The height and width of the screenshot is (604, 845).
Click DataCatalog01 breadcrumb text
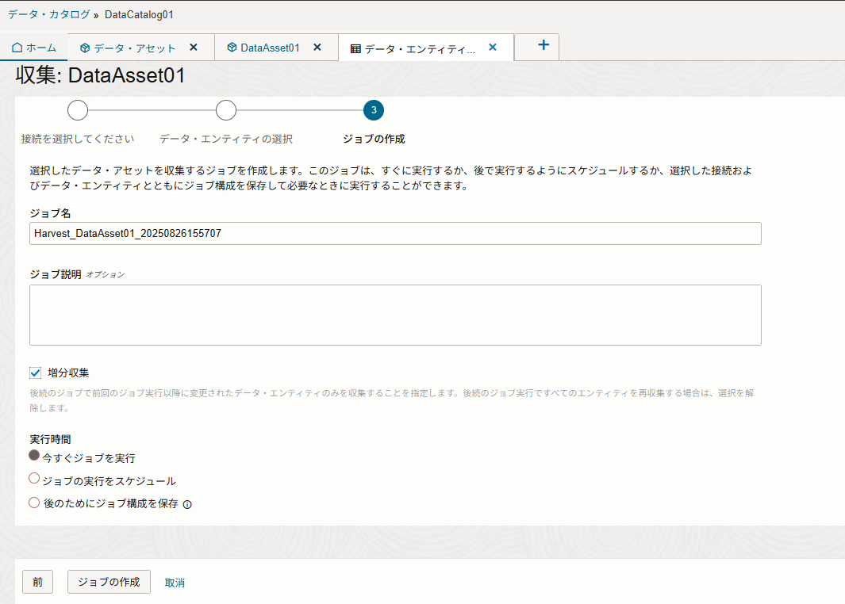[x=139, y=14]
